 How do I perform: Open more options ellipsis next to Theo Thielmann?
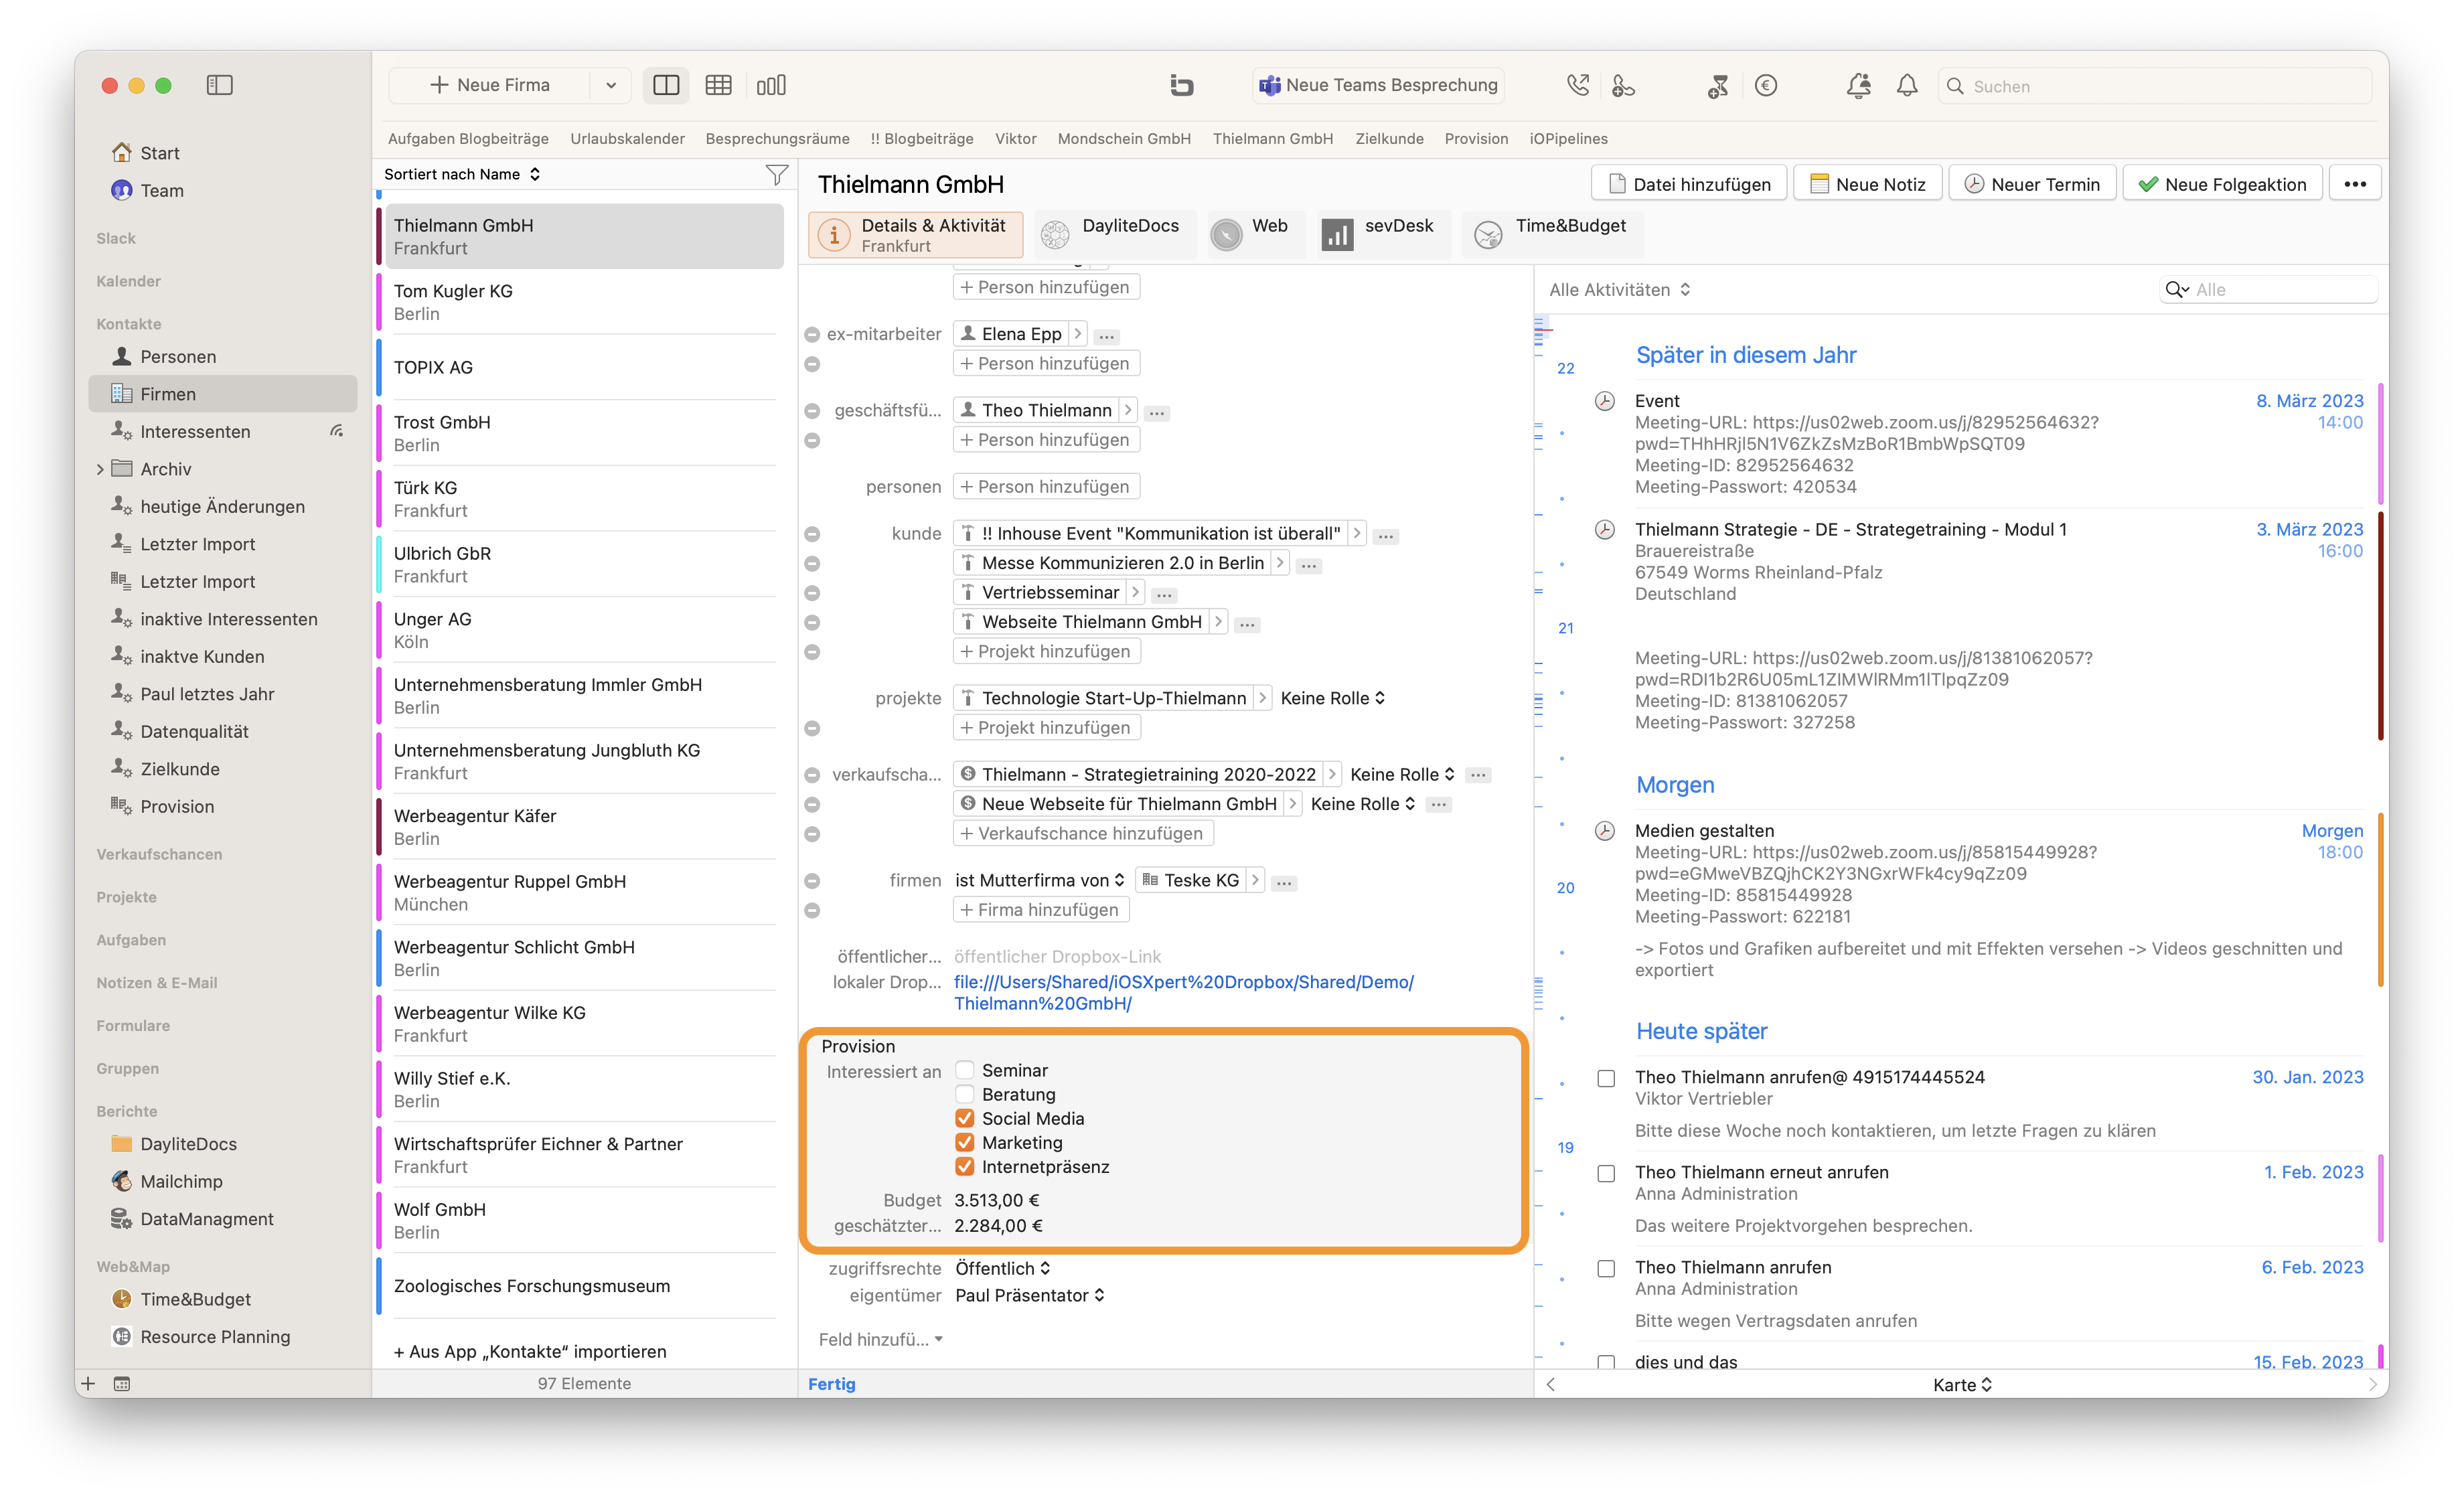[x=1157, y=412]
